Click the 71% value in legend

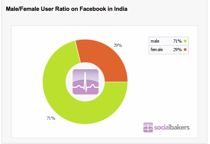pos(177,41)
